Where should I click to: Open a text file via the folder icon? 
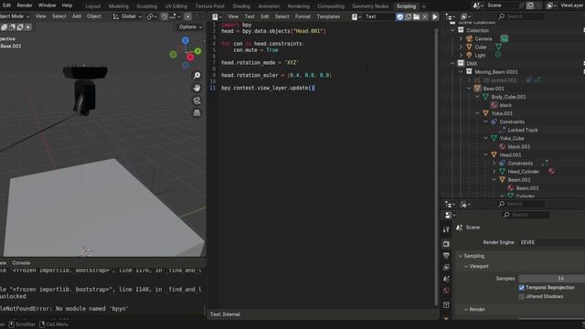point(417,16)
